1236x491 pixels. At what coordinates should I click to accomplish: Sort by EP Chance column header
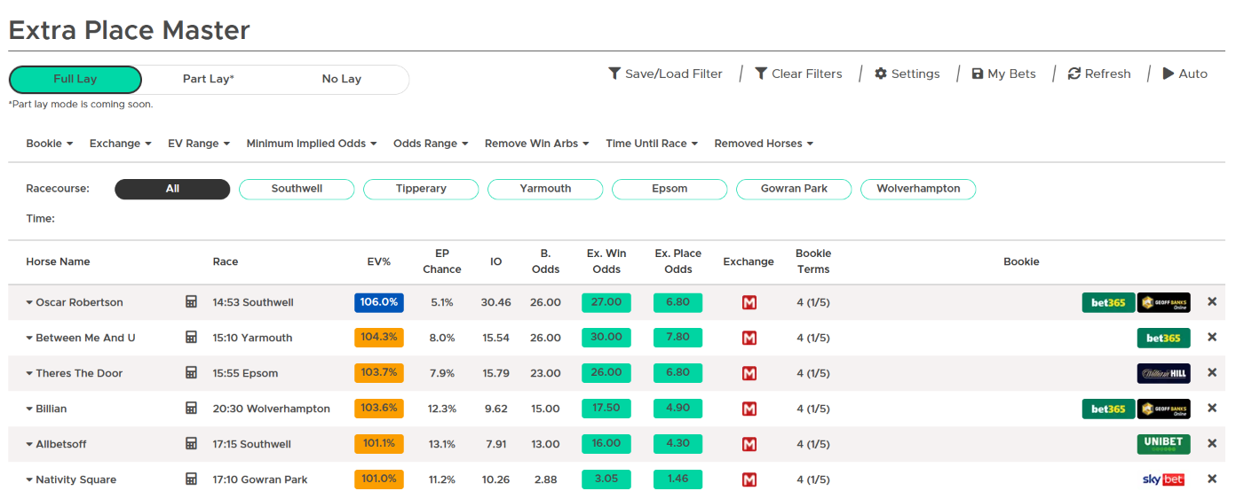coord(442,261)
